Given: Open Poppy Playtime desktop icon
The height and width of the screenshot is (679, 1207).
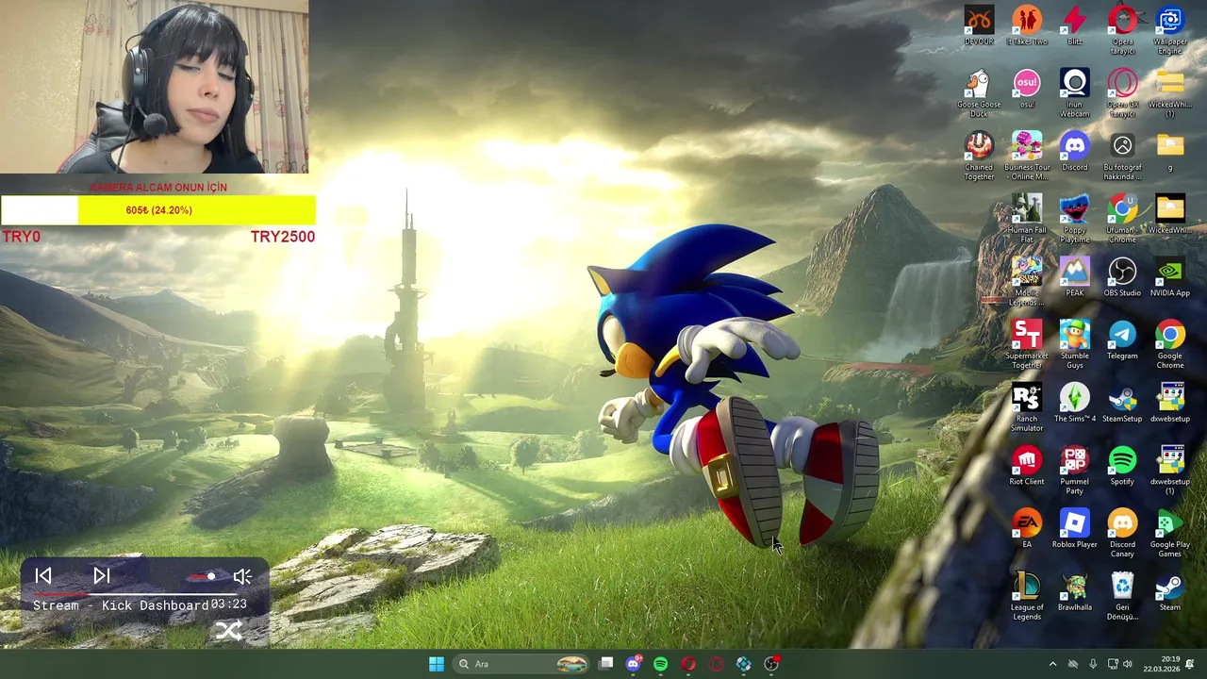Looking at the screenshot, I should click(1074, 219).
